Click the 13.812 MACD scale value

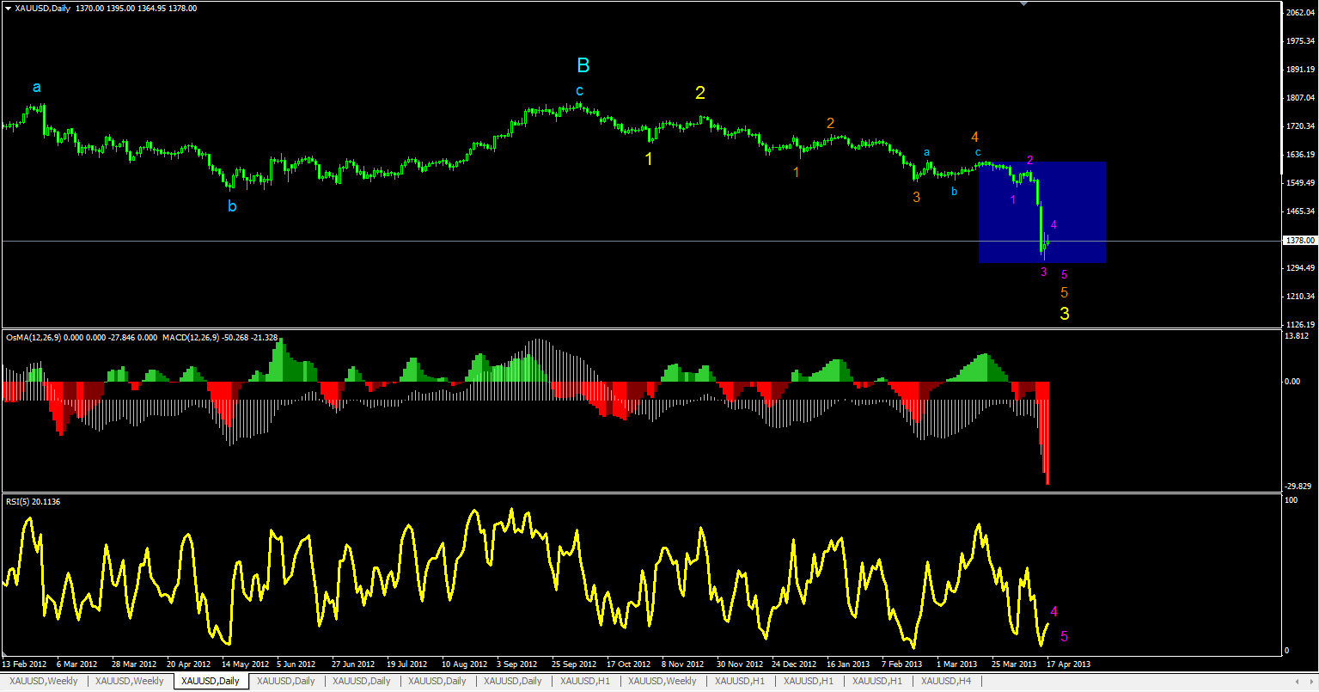(1298, 336)
